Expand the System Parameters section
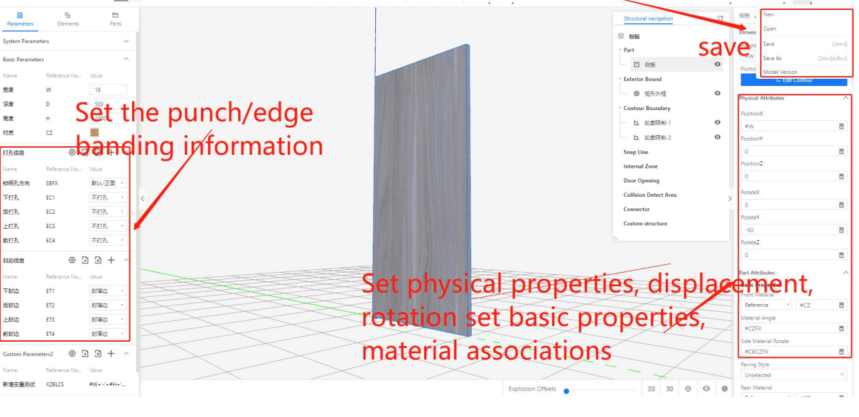The width and height of the screenshot is (859, 417). [126, 42]
